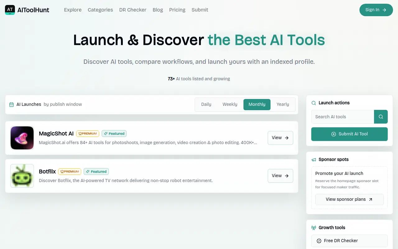Click the Sign In button

coord(376,10)
